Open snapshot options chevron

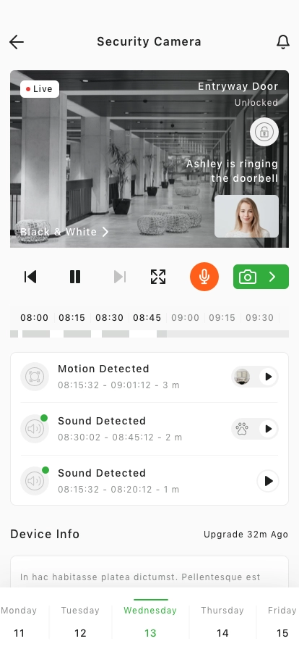pos(272,277)
